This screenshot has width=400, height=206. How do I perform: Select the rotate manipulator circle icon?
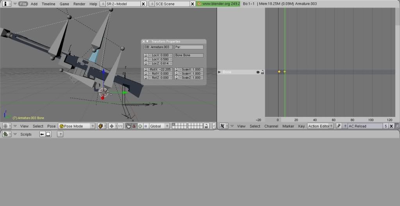(140, 126)
